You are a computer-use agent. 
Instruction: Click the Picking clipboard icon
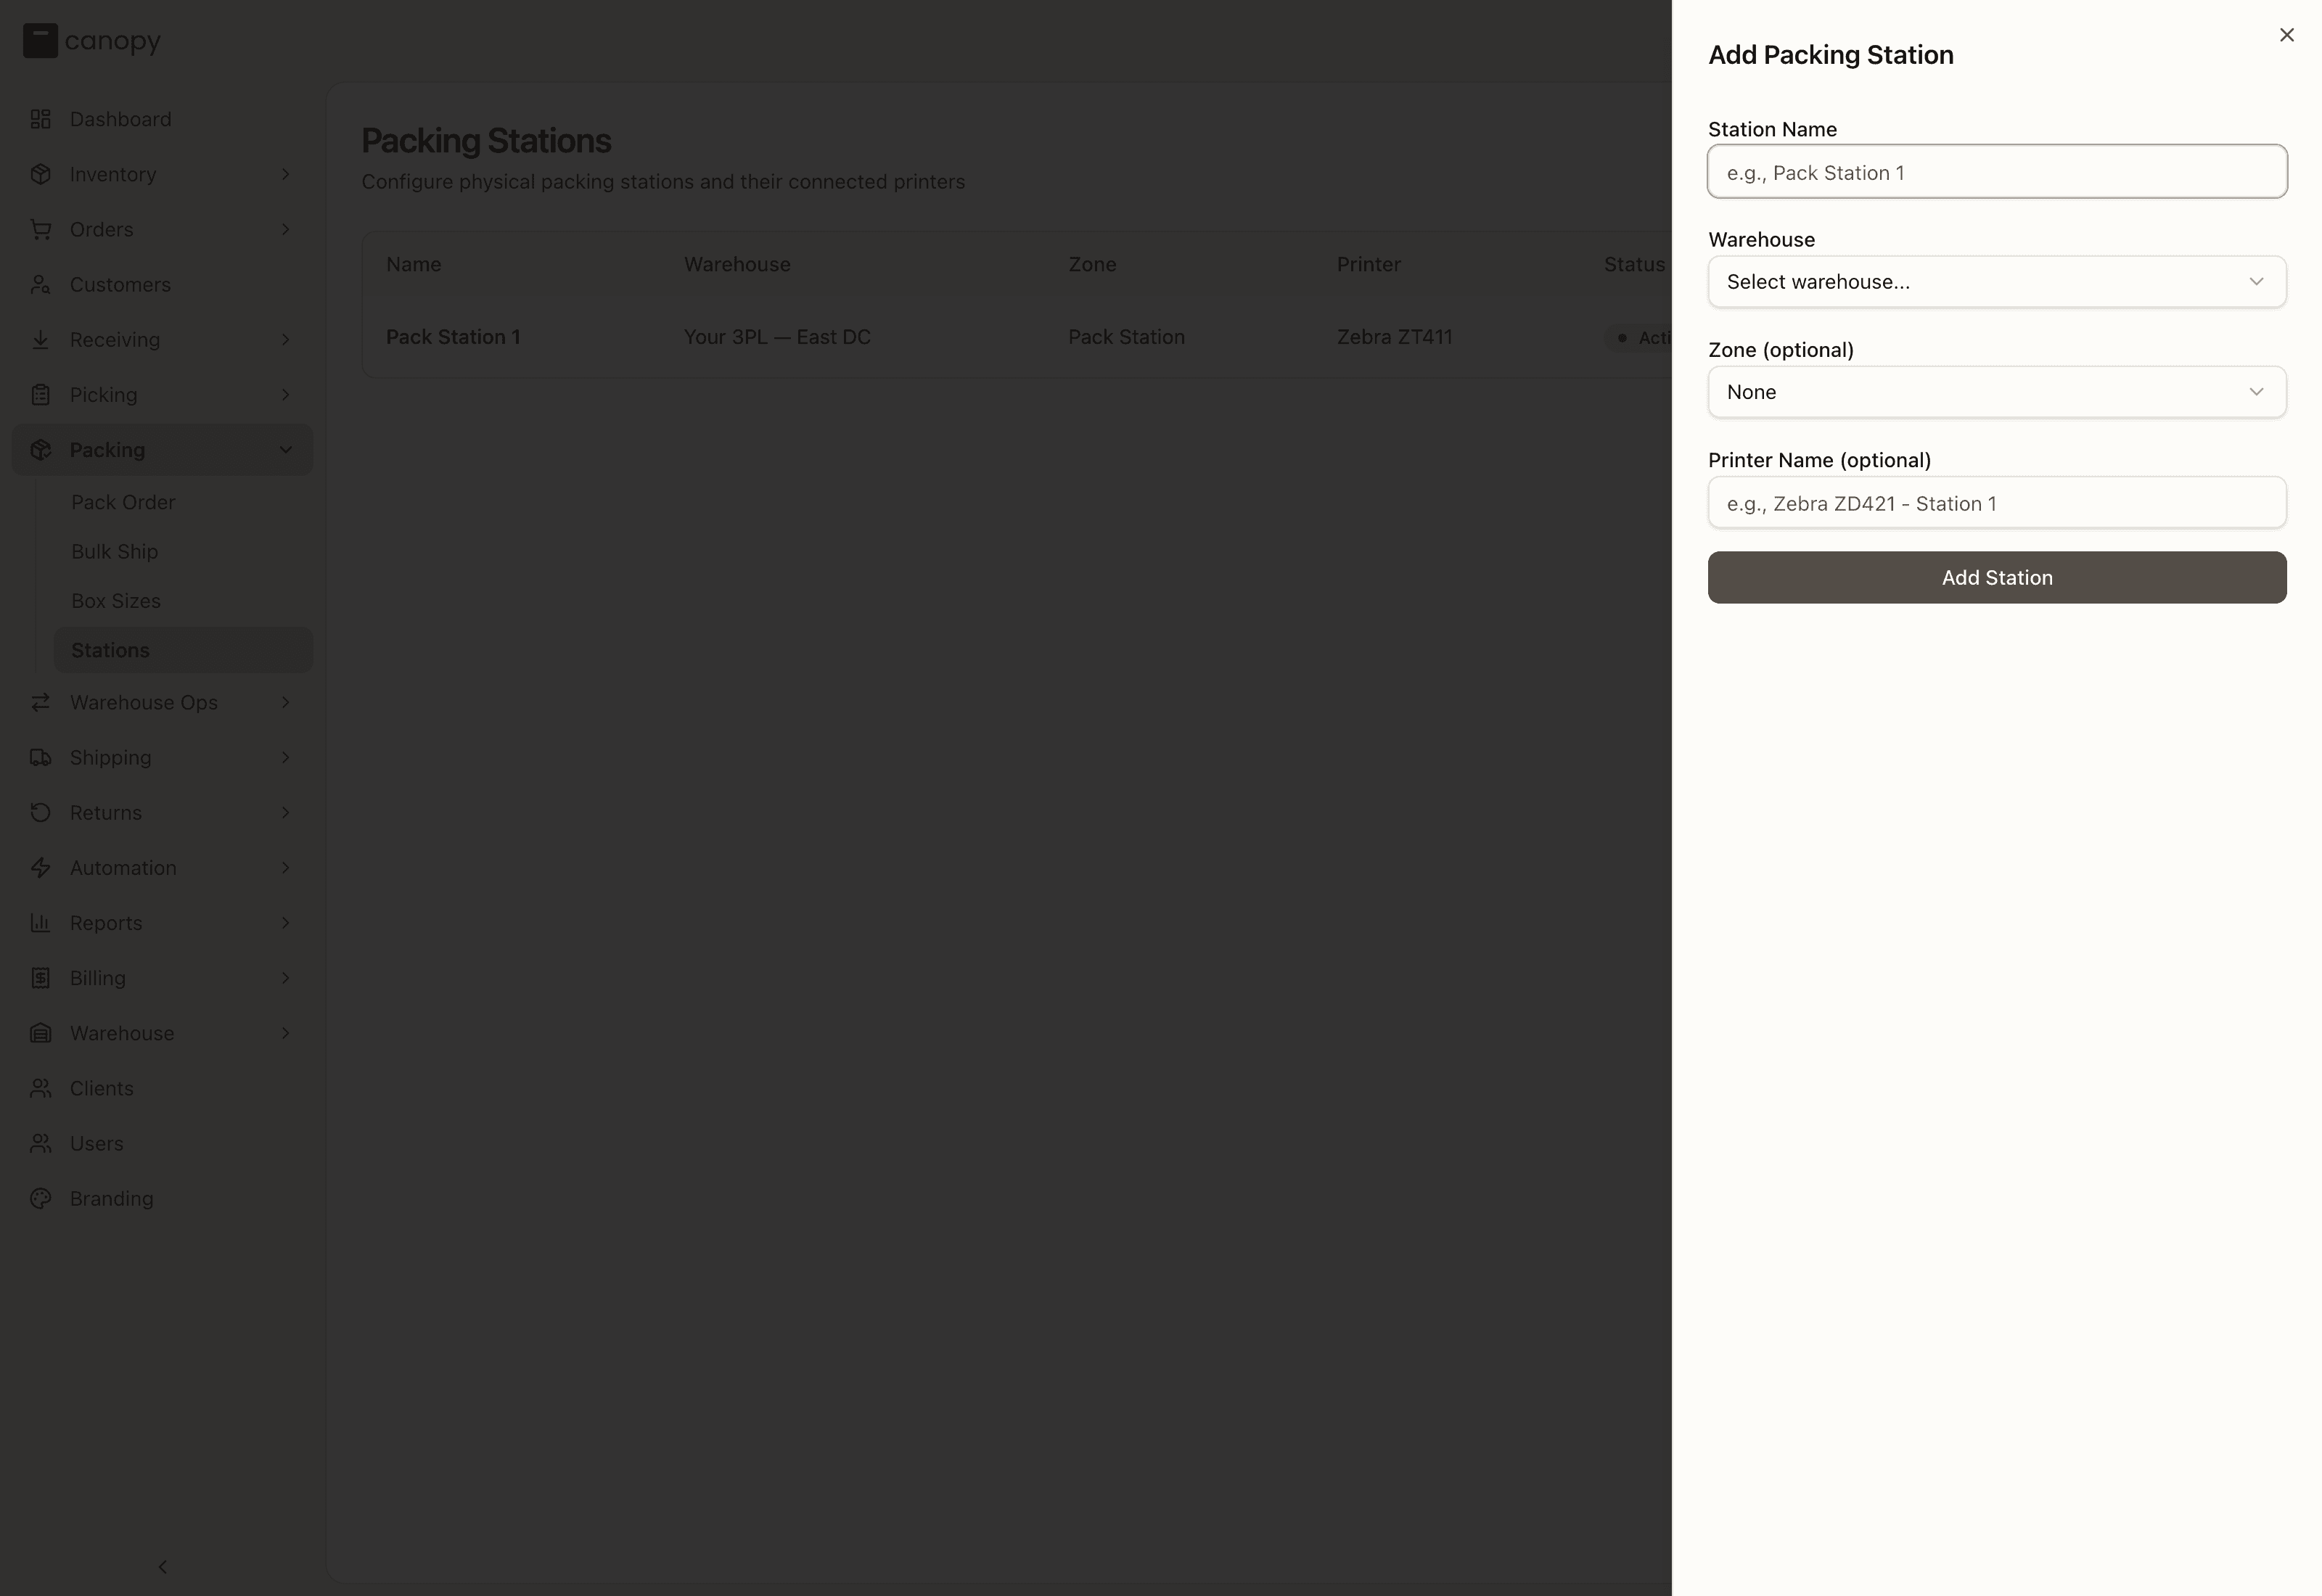[x=40, y=395]
